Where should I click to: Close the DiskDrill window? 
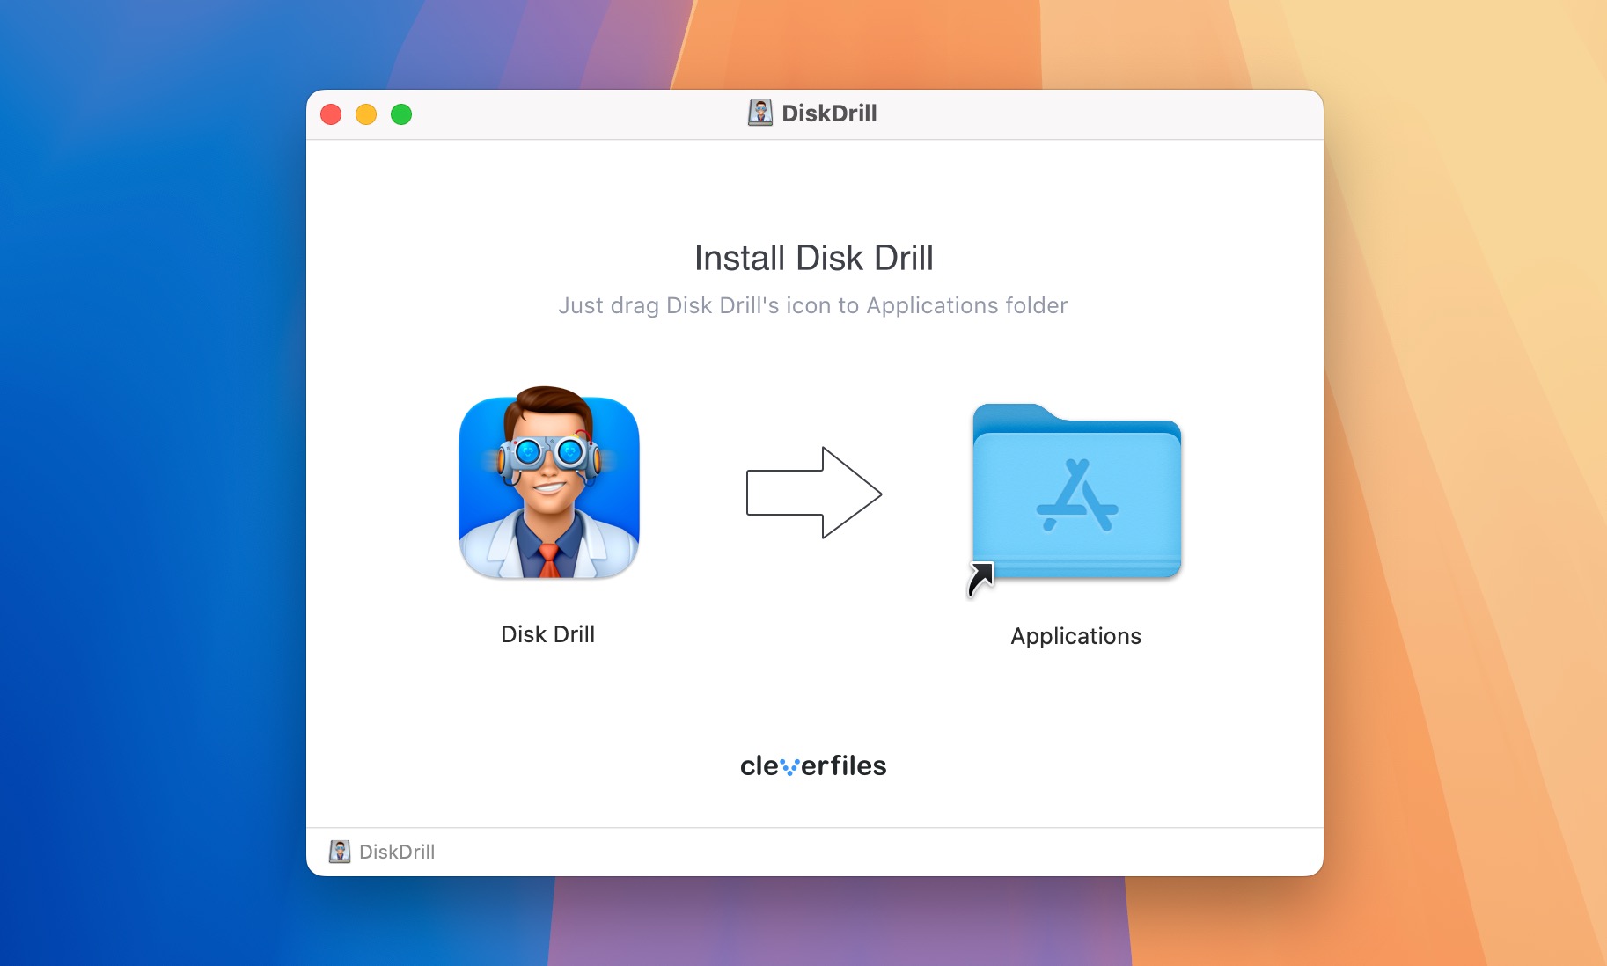pos(331,114)
